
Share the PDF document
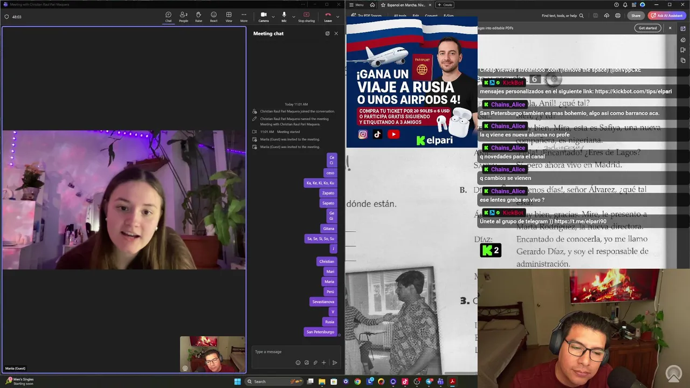[636, 16]
